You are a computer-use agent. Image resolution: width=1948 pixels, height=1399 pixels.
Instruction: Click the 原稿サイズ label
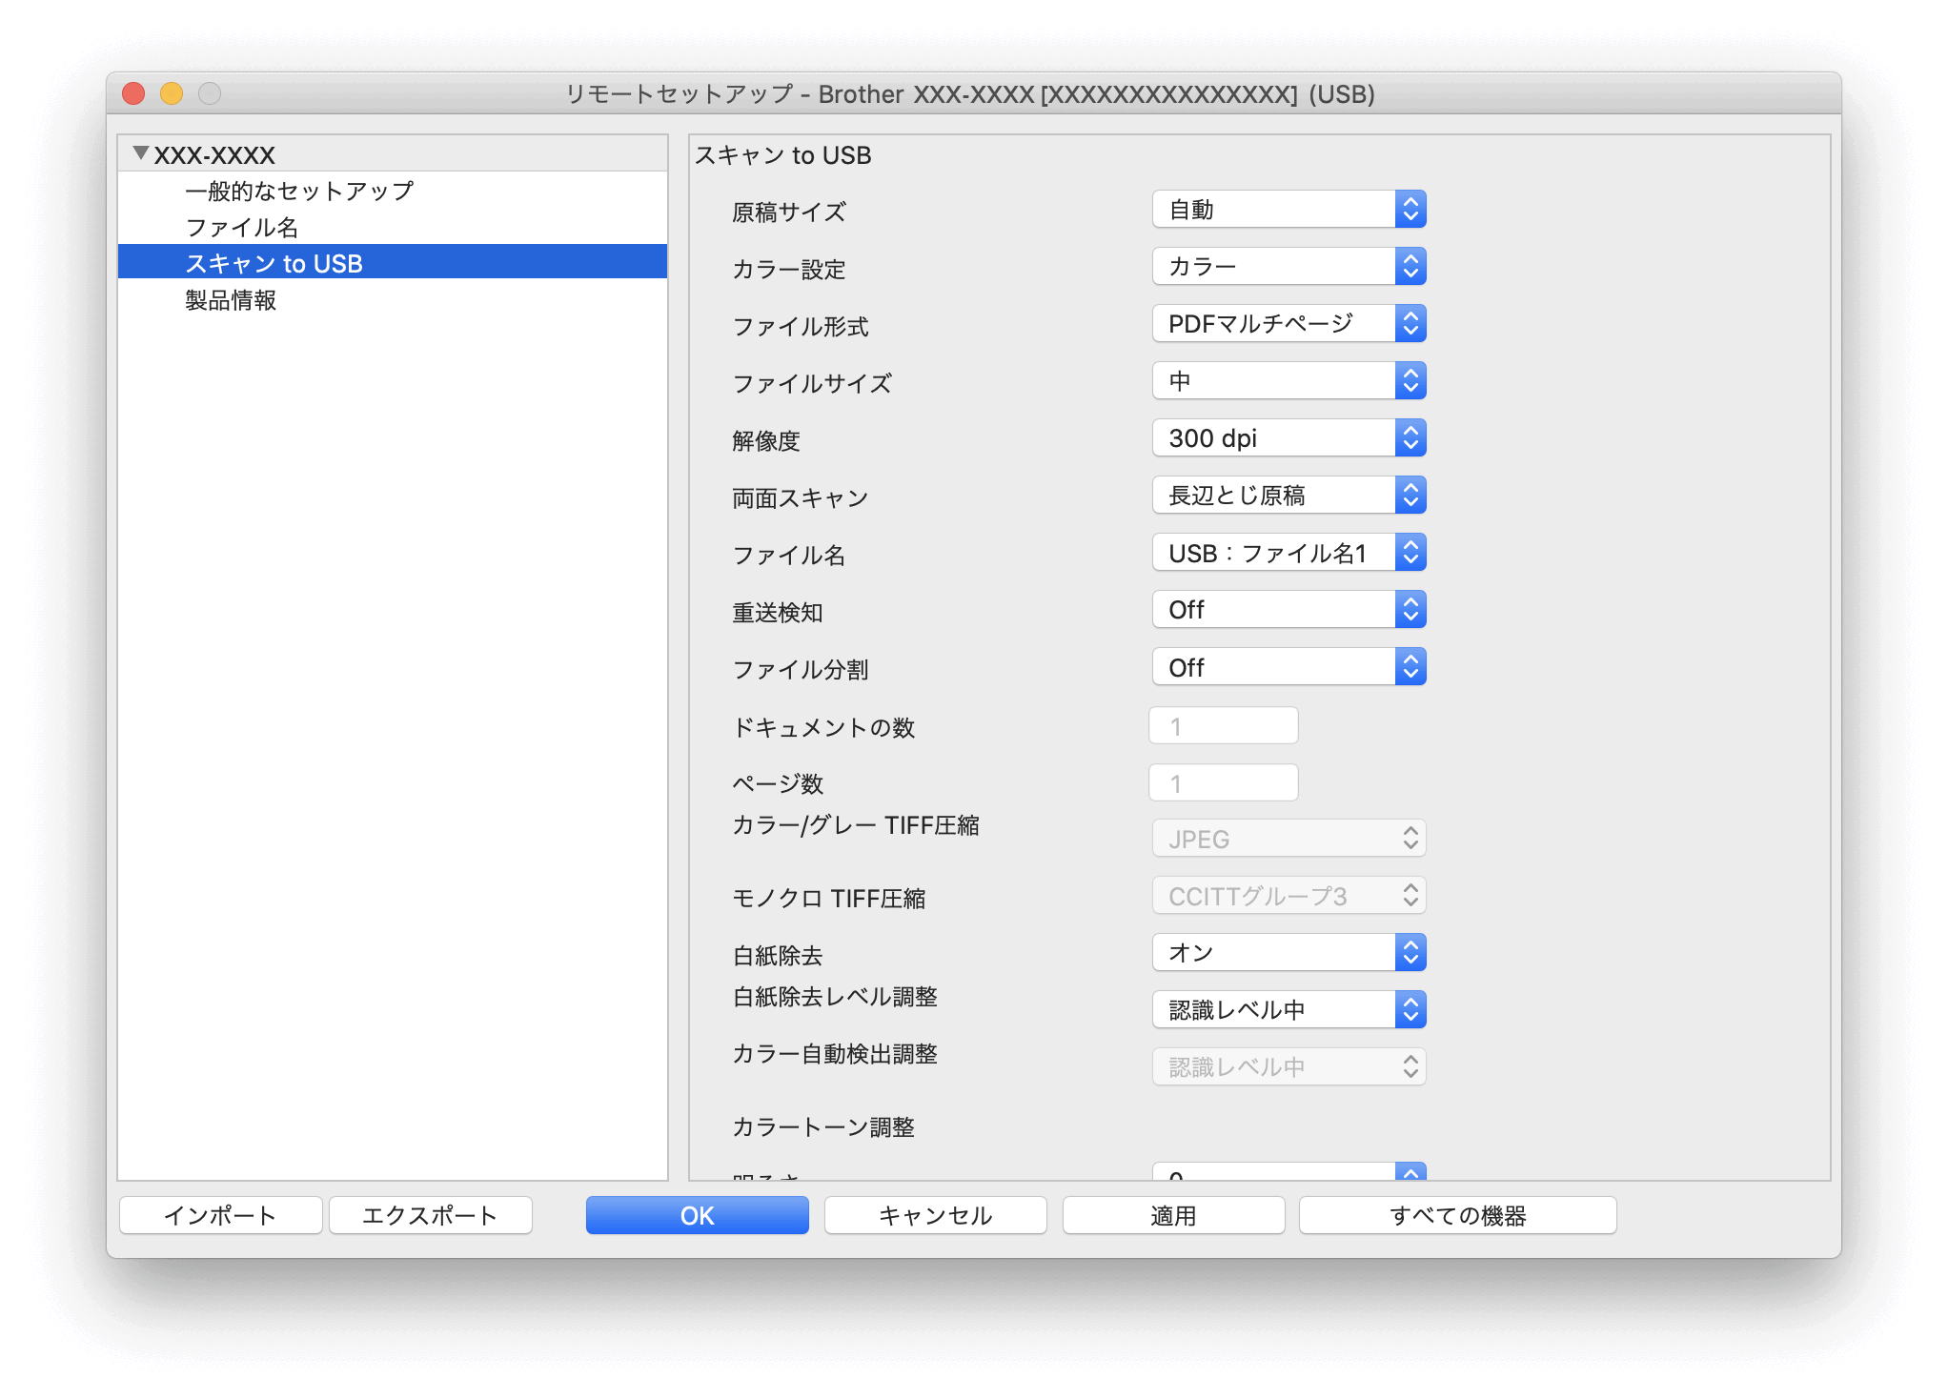[788, 212]
